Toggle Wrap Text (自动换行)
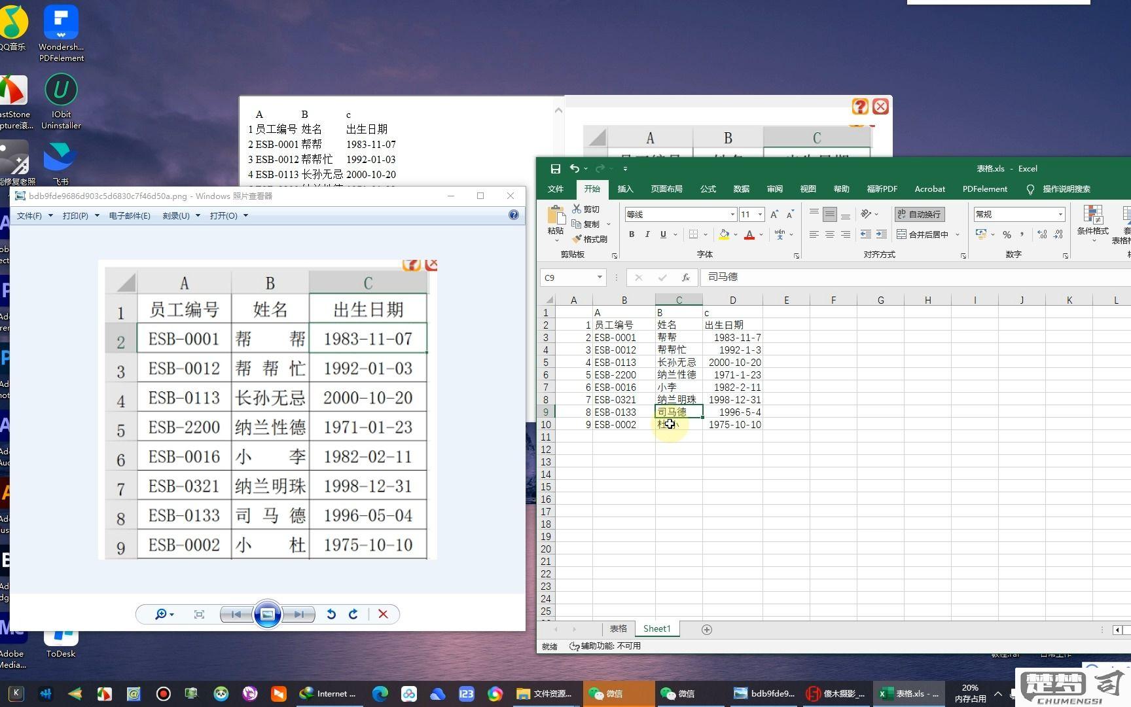The image size is (1131, 707). [x=920, y=214]
